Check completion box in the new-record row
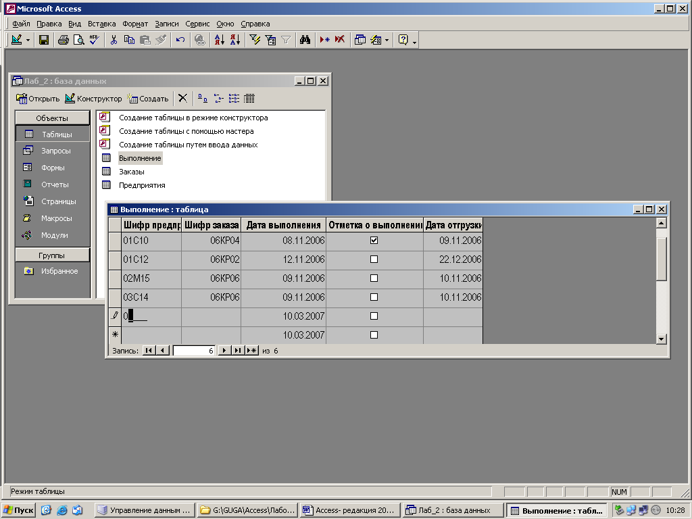Viewport: 692px width, 519px height. pyautogui.click(x=374, y=335)
